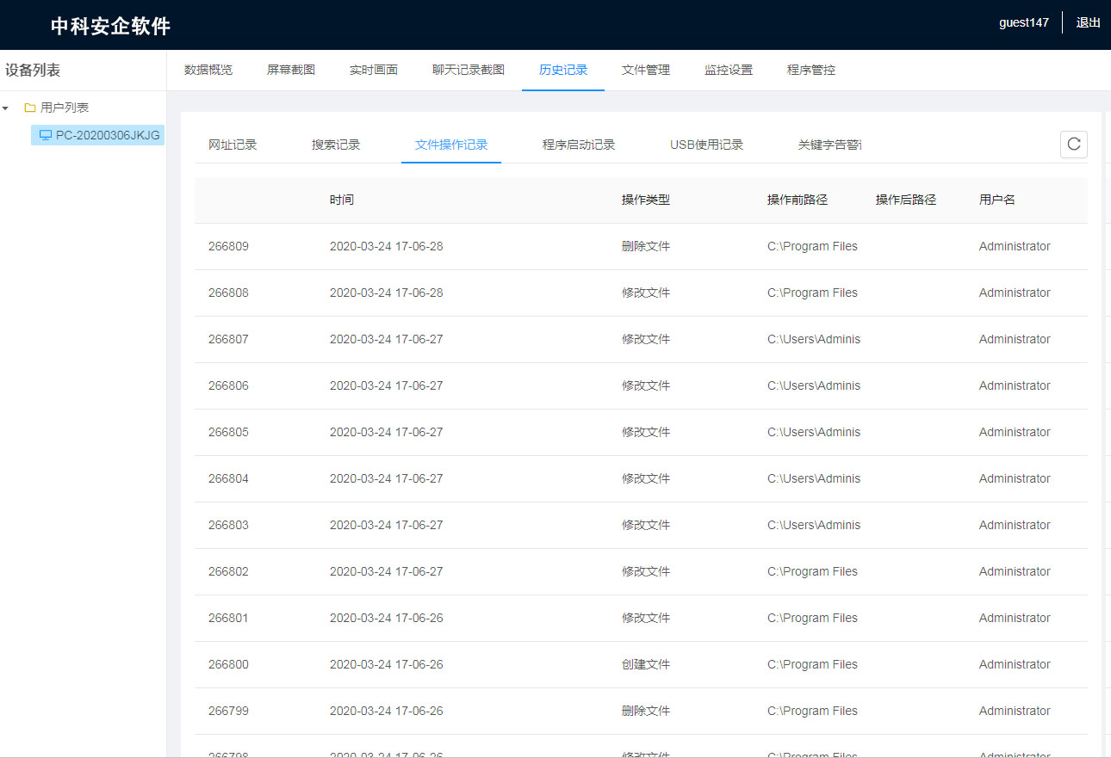The height and width of the screenshot is (758, 1111).
Task: Show the 网址记录 sub-tab
Action: pyautogui.click(x=233, y=145)
